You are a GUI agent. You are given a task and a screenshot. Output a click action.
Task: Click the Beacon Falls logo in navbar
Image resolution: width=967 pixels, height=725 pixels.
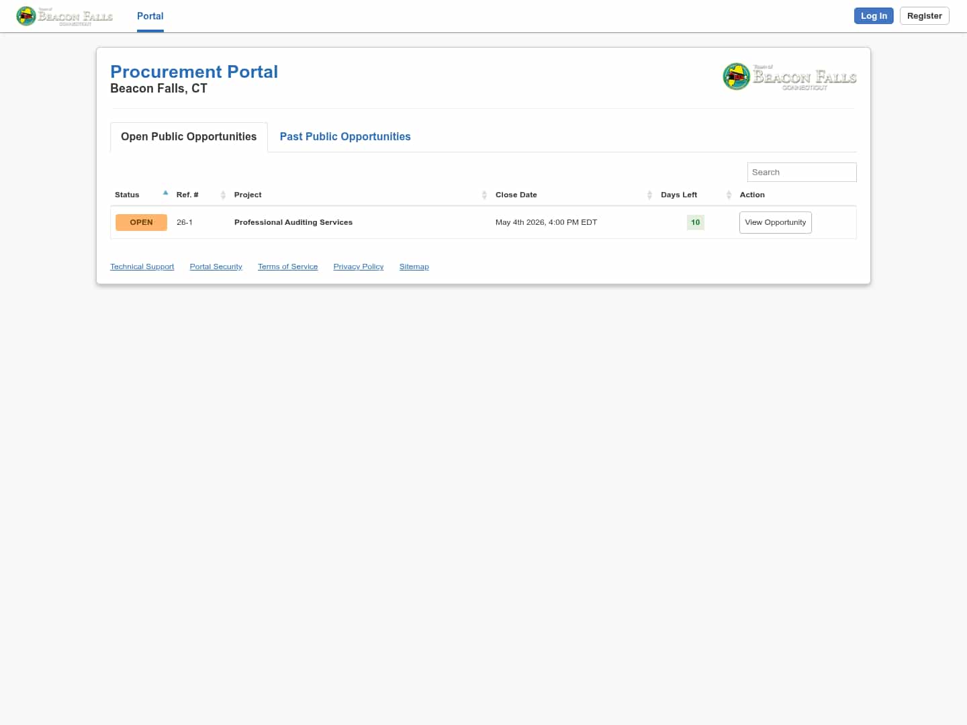pos(64,16)
